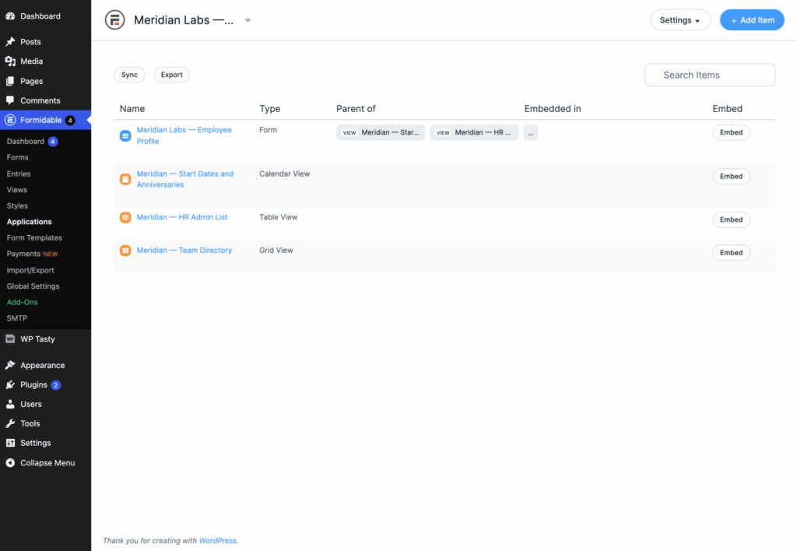Click the WP Tasty icon

pyautogui.click(x=10, y=339)
